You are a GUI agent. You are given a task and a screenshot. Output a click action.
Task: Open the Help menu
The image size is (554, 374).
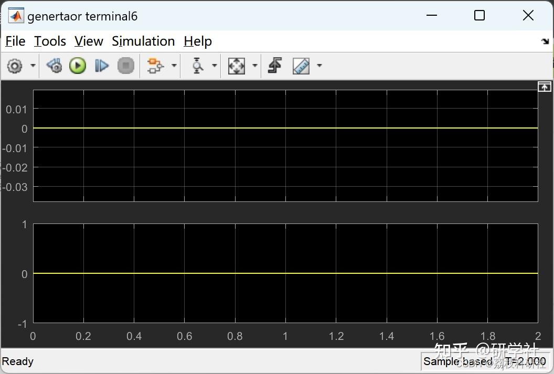tap(198, 41)
